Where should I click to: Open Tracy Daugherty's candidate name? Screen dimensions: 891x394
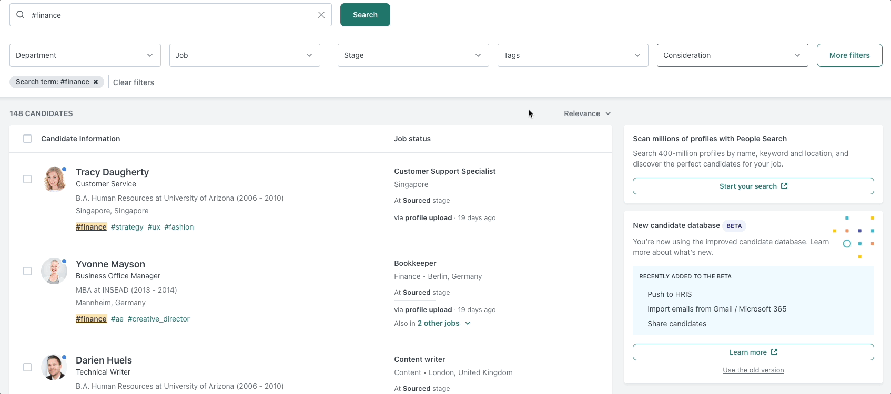[x=112, y=172]
